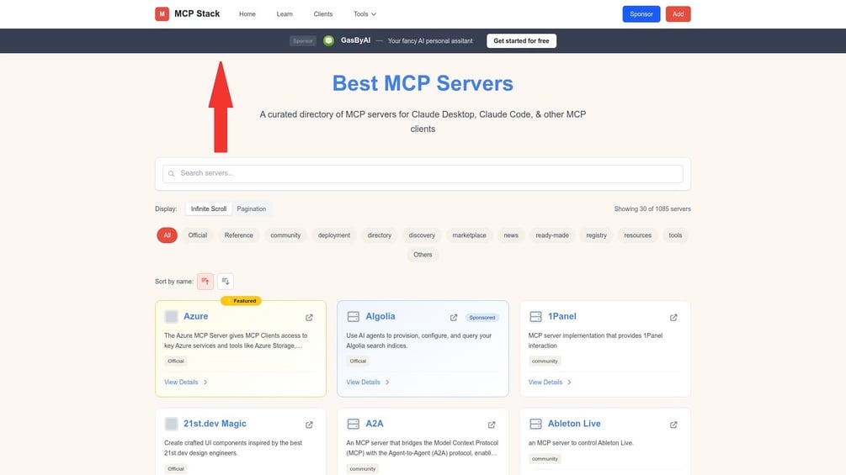Open 21st.dev Magic external link icon
846x475 pixels.
309,425
